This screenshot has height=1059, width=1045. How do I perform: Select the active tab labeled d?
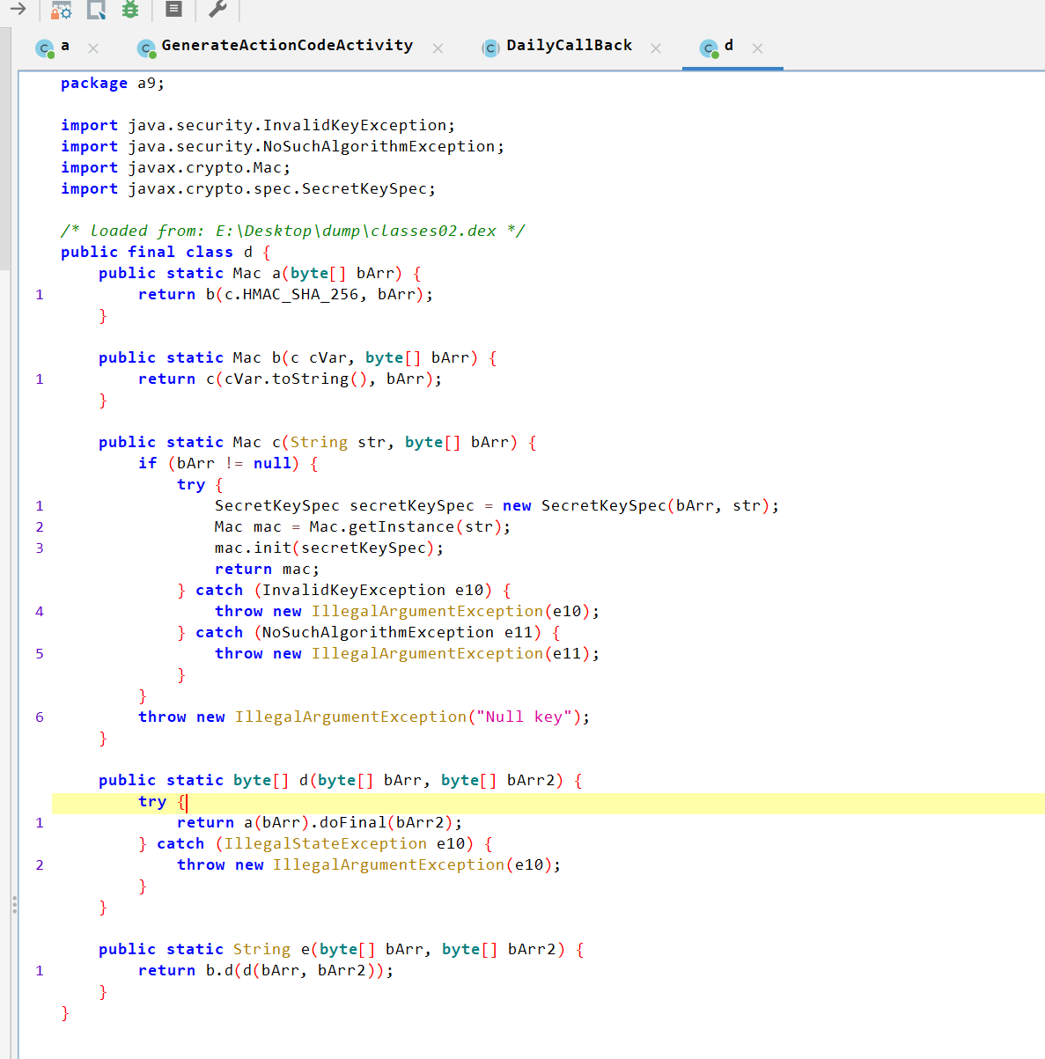(728, 46)
